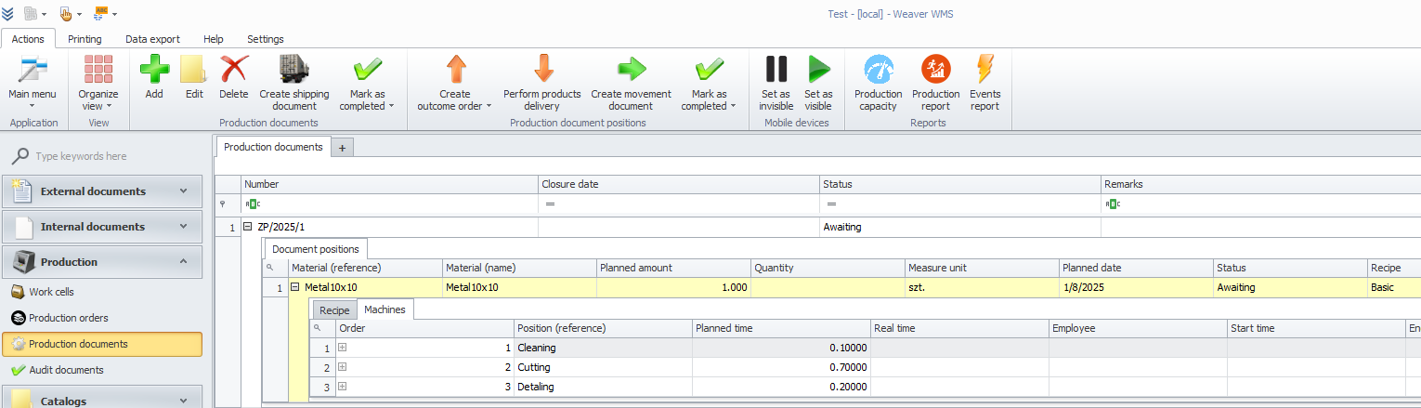1421x408 pixels.
Task: Sort by Planned time column header
Action: pyautogui.click(x=781, y=328)
